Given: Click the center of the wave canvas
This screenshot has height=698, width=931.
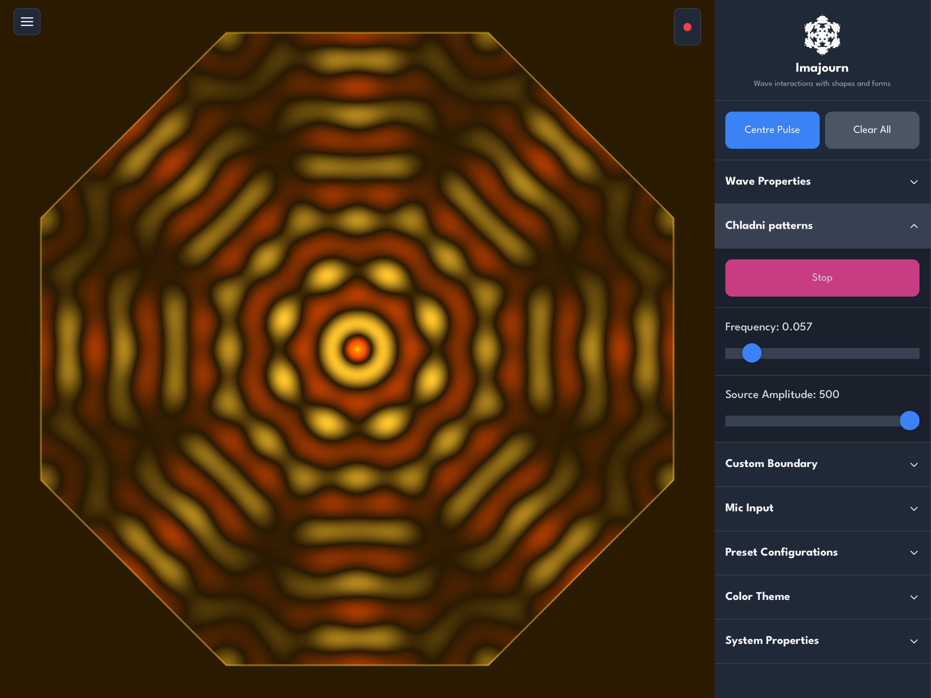Looking at the screenshot, I should coord(357,349).
